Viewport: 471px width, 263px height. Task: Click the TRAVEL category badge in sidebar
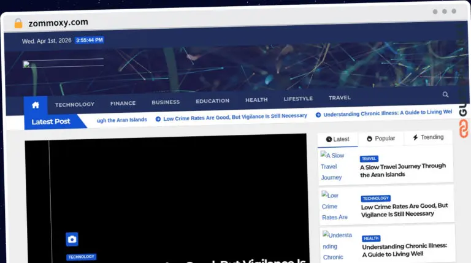(369, 159)
